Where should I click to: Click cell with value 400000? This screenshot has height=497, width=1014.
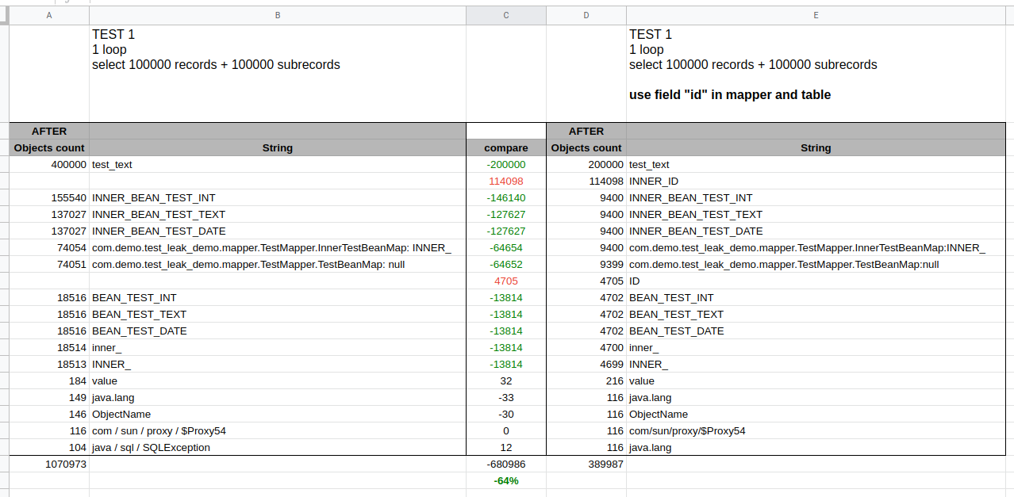coord(49,164)
